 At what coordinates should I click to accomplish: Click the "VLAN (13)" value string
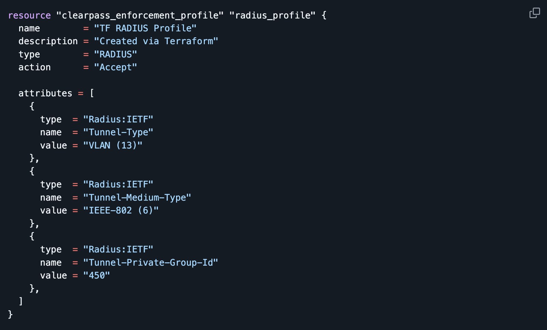click(113, 145)
